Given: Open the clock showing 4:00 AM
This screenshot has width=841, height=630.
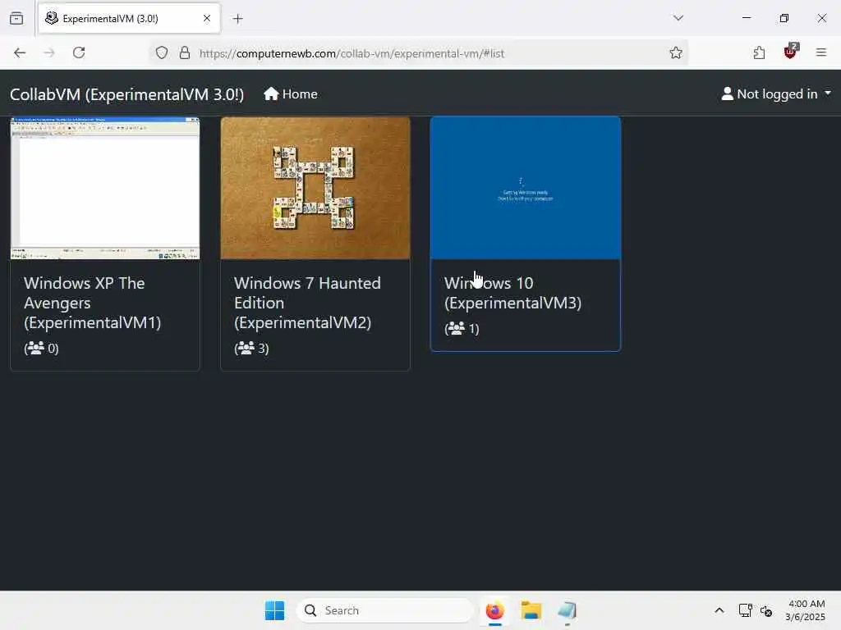Looking at the screenshot, I should (805, 610).
